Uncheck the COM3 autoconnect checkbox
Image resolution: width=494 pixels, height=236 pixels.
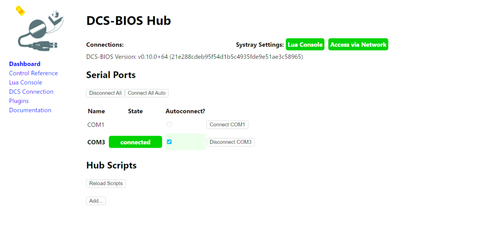[x=169, y=142]
